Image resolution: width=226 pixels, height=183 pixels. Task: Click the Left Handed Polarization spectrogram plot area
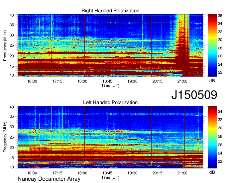[110, 137]
